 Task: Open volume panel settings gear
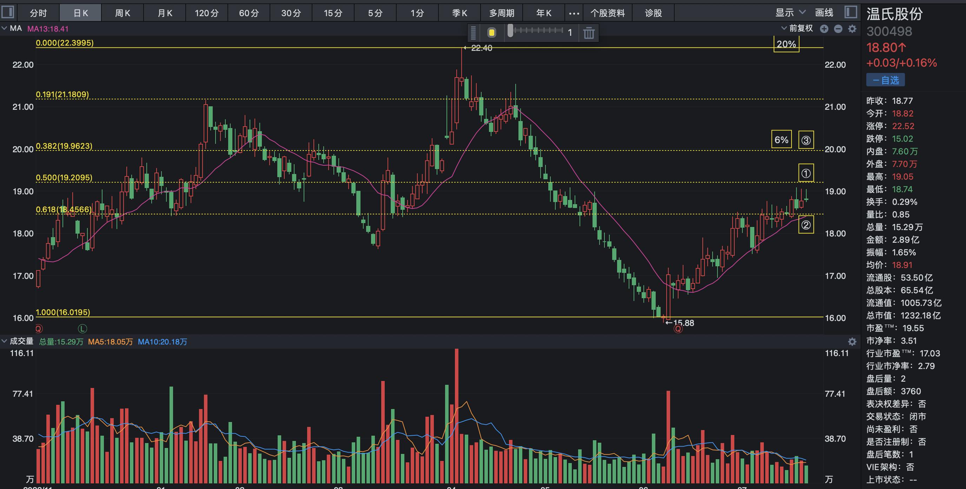852,342
